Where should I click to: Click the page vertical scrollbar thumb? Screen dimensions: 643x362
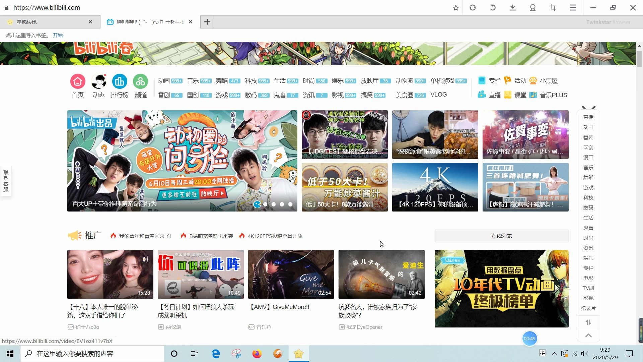[639, 59]
